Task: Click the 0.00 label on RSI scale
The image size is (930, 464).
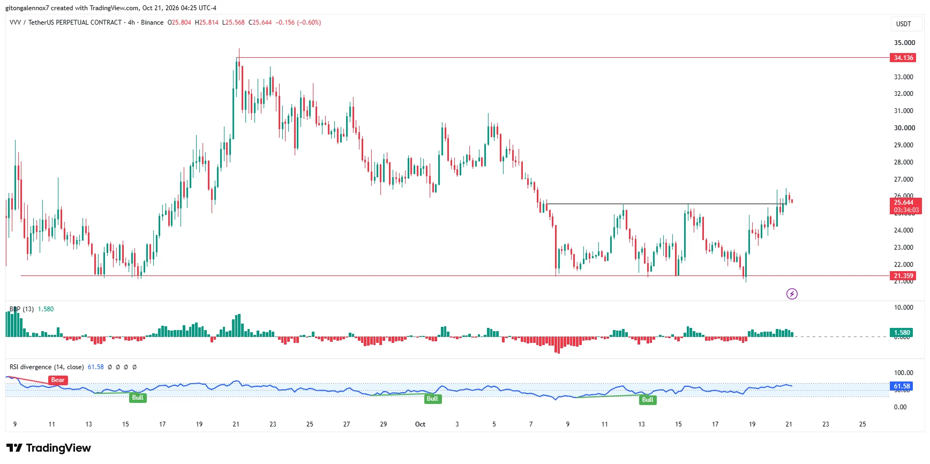Action: point(900,407)
